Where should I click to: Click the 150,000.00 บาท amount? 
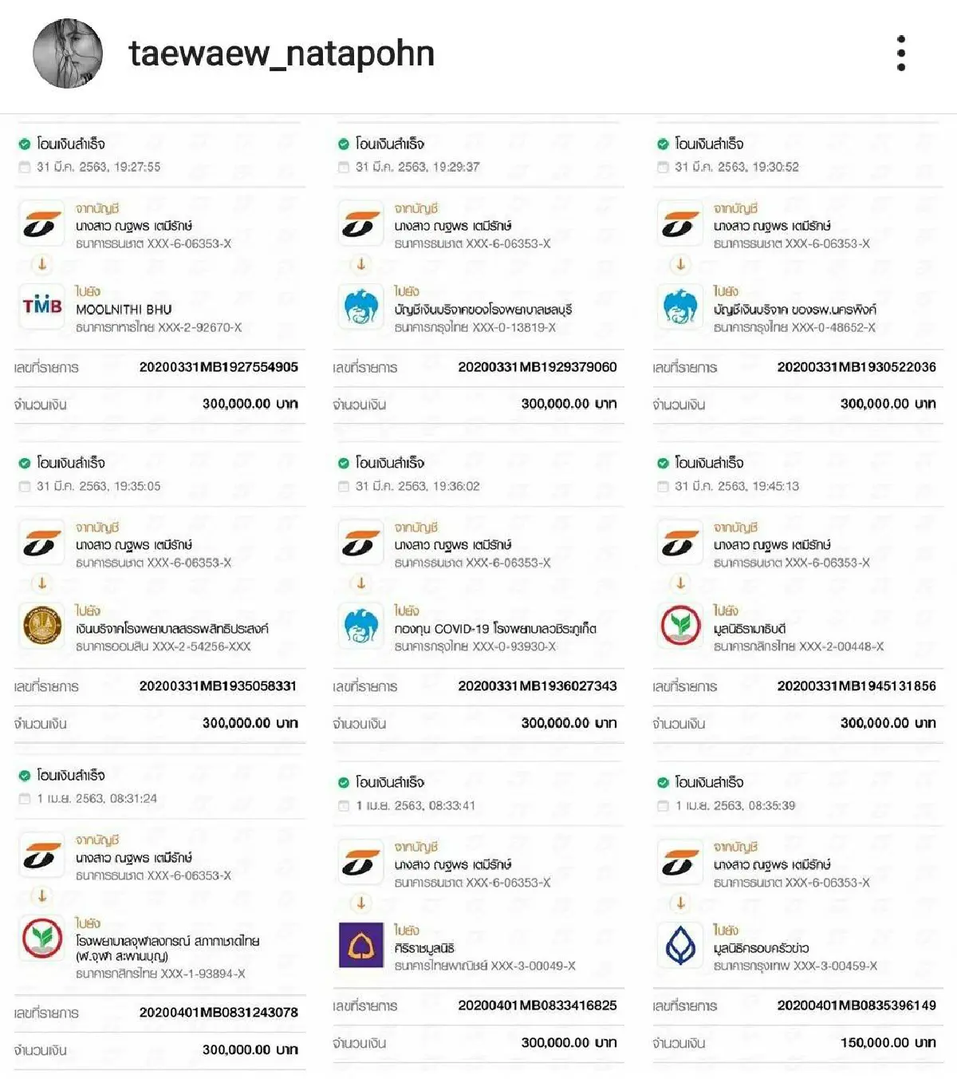click(x=888, y=1043)
